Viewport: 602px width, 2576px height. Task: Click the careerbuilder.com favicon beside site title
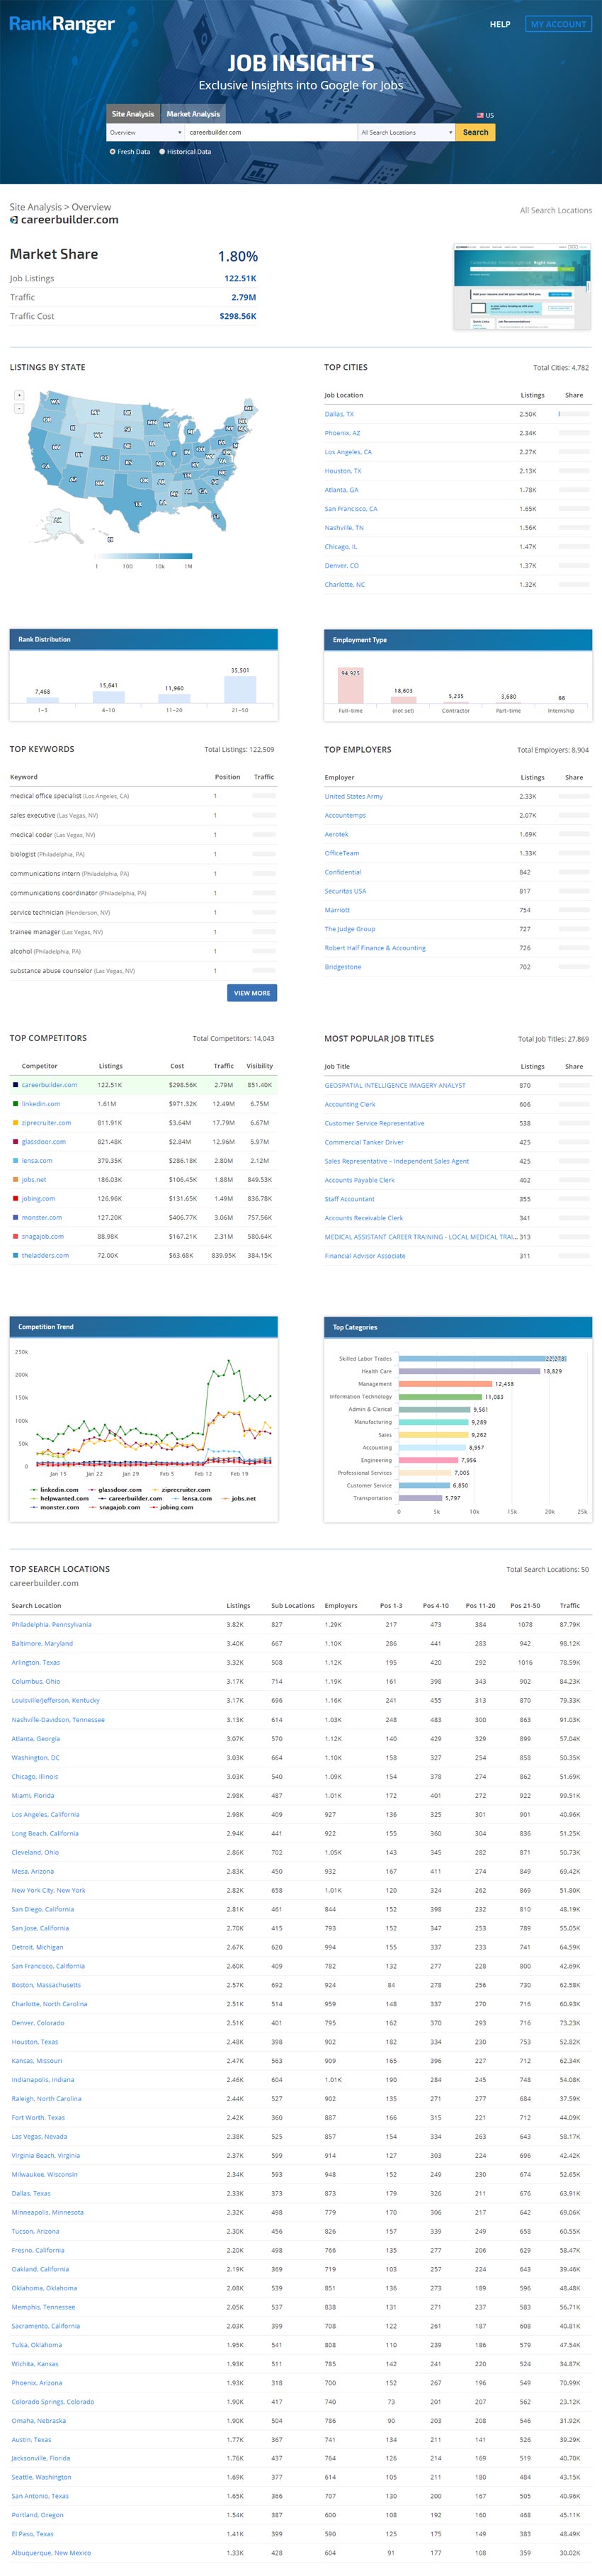(14, 220)
